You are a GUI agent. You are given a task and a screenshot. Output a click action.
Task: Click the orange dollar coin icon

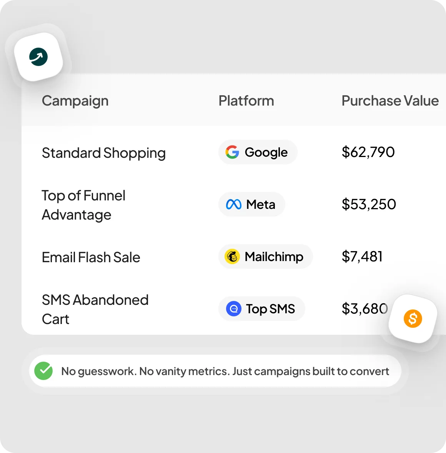413,319
